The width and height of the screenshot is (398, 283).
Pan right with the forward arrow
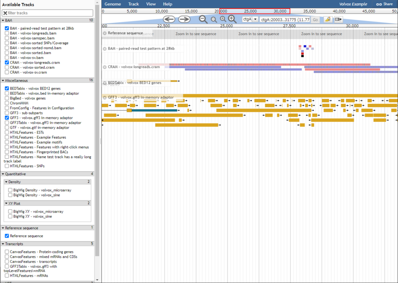point(184,19)
